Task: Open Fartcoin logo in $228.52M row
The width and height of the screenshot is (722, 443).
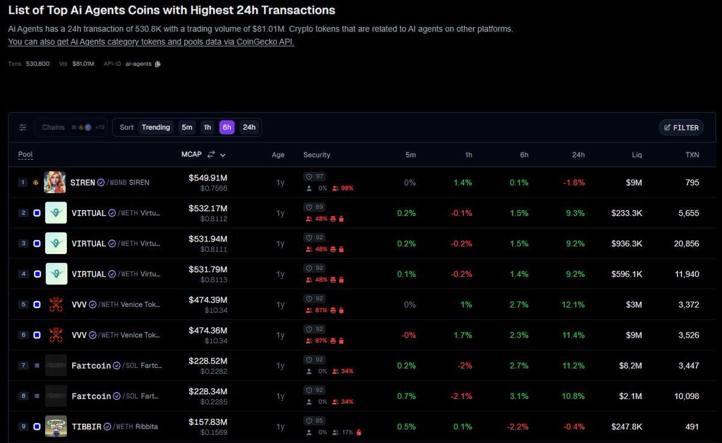Action: [55, 365]
